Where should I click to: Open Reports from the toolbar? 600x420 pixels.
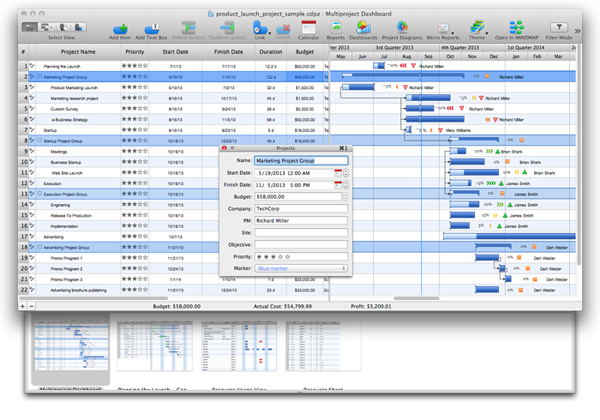point(335,28)
